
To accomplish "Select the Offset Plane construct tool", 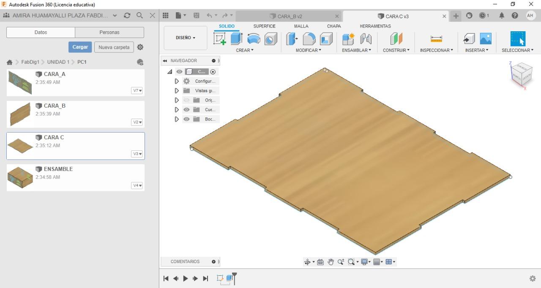I will tap(396, 39).
